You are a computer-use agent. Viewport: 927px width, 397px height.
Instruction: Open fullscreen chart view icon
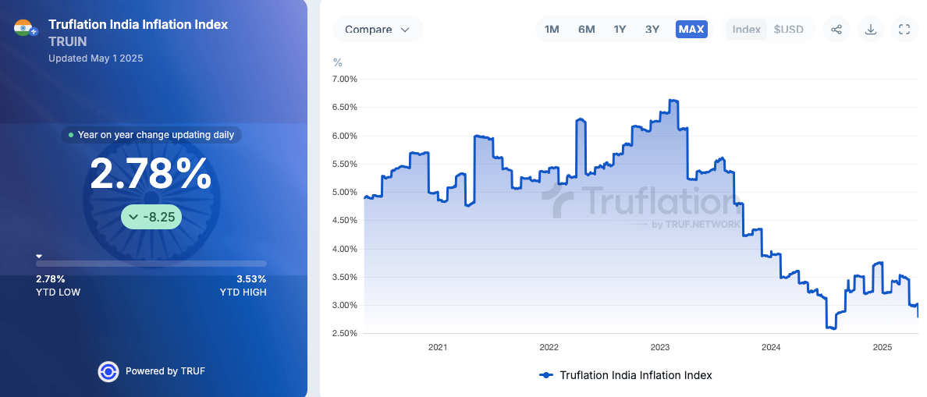point(904,30)
